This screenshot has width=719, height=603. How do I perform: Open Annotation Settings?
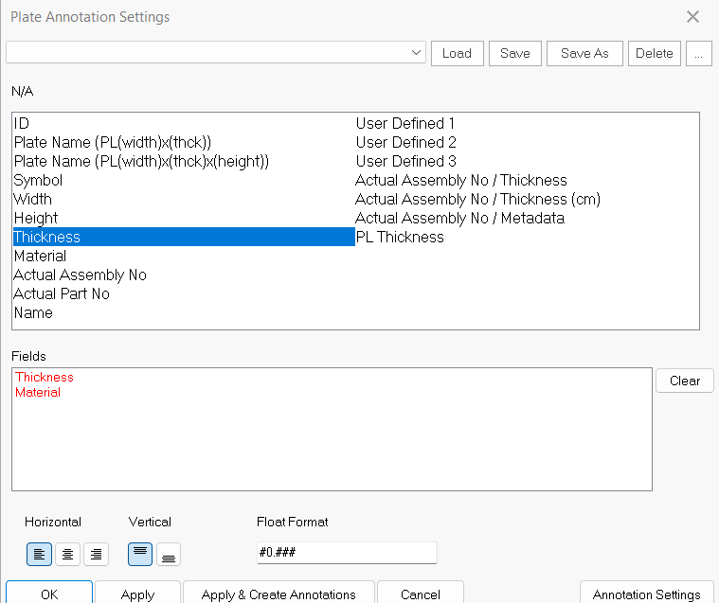[646, 594]
